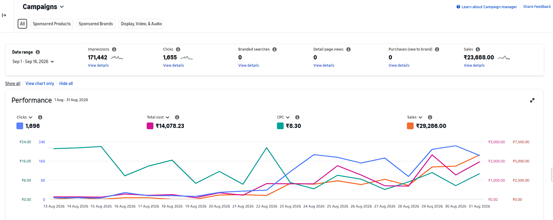Click the sparkline next to 1,655 clicks
553x220 pixels.
[187, 58]
